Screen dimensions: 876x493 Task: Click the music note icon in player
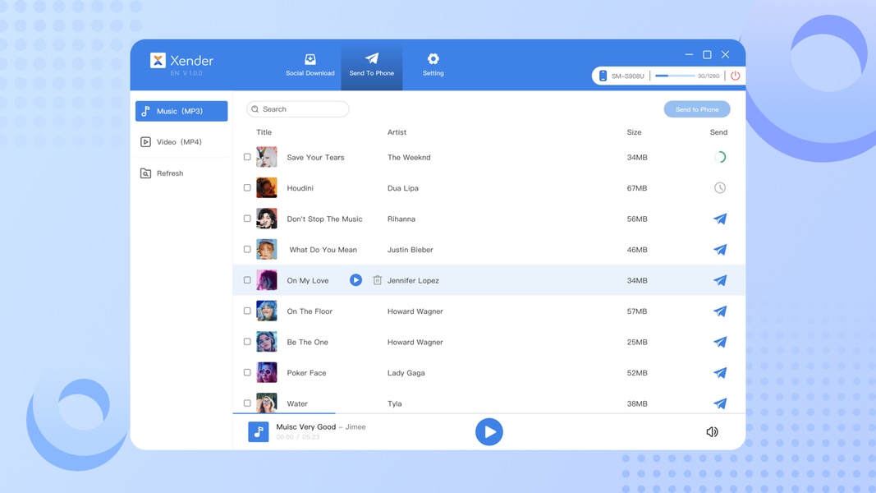(258, 431)
